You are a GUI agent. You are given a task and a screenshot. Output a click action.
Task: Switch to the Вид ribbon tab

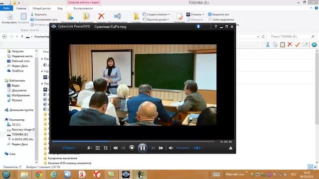click(60, 8)
